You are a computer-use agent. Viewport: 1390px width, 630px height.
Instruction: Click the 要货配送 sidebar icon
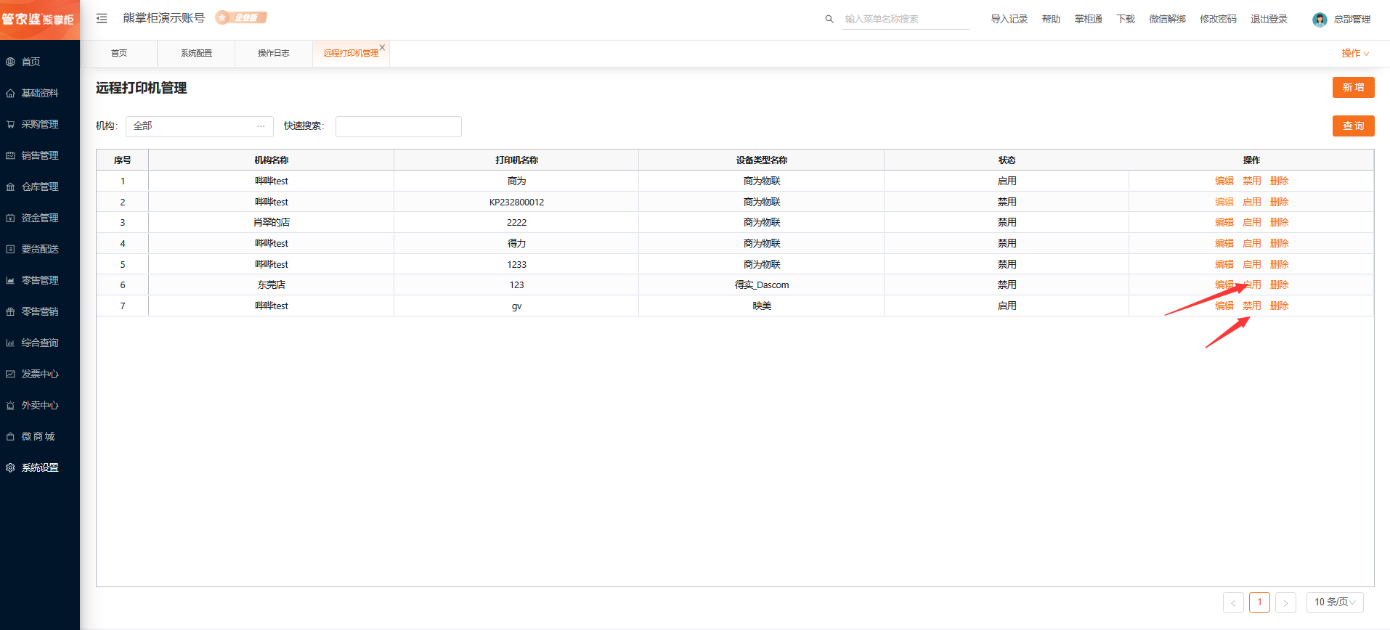point(10,249)
